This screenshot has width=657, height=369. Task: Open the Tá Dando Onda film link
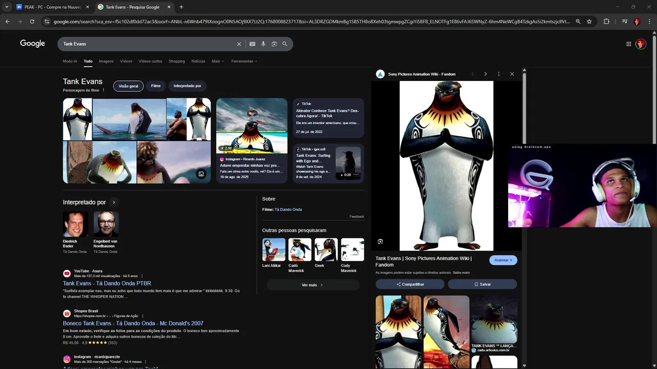pos(288,210)
